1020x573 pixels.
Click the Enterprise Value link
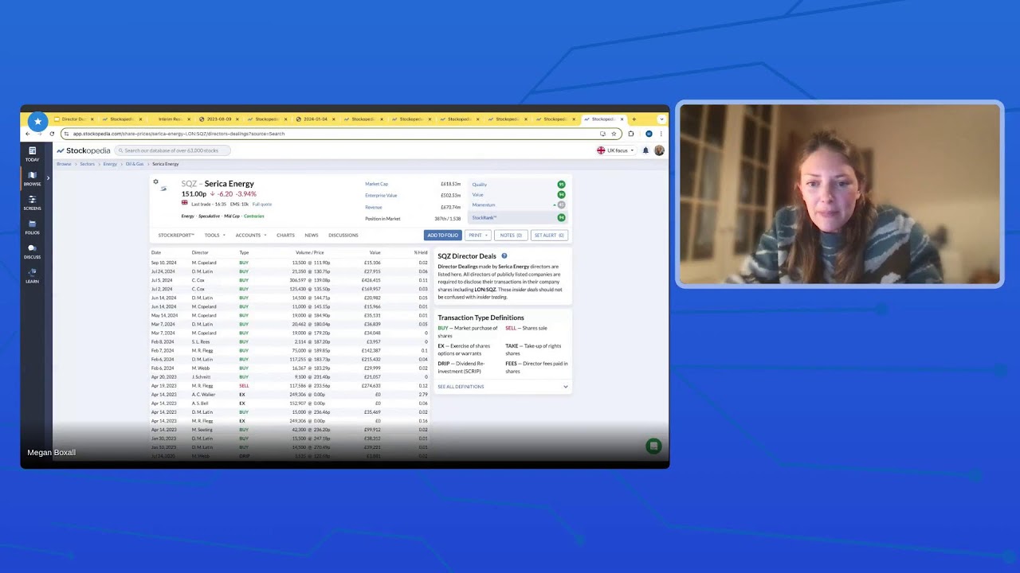pyautogui.click(x=381, y=196)
